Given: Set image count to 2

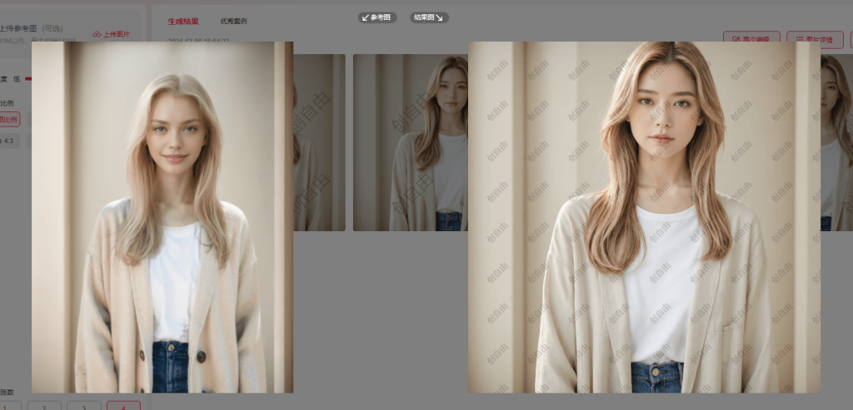Looking at the screenshot, I should (x=45, y=406).
